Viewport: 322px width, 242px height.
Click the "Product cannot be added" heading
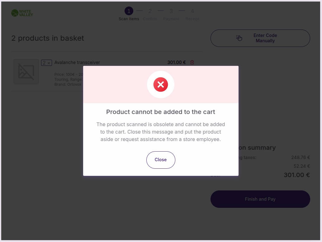point(161,112)
